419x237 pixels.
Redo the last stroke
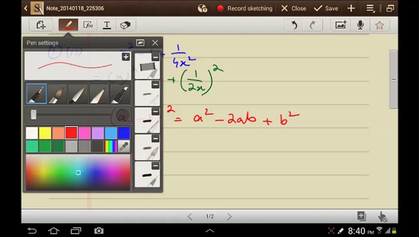[313, 25]
